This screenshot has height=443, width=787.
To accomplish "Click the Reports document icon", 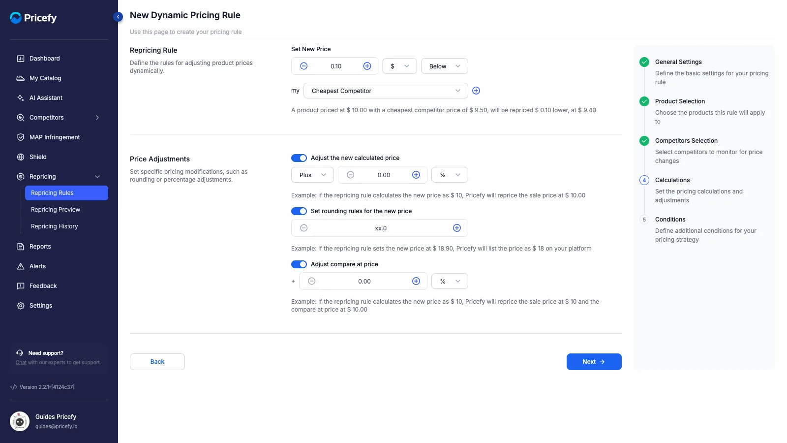I will click(21, 247).
